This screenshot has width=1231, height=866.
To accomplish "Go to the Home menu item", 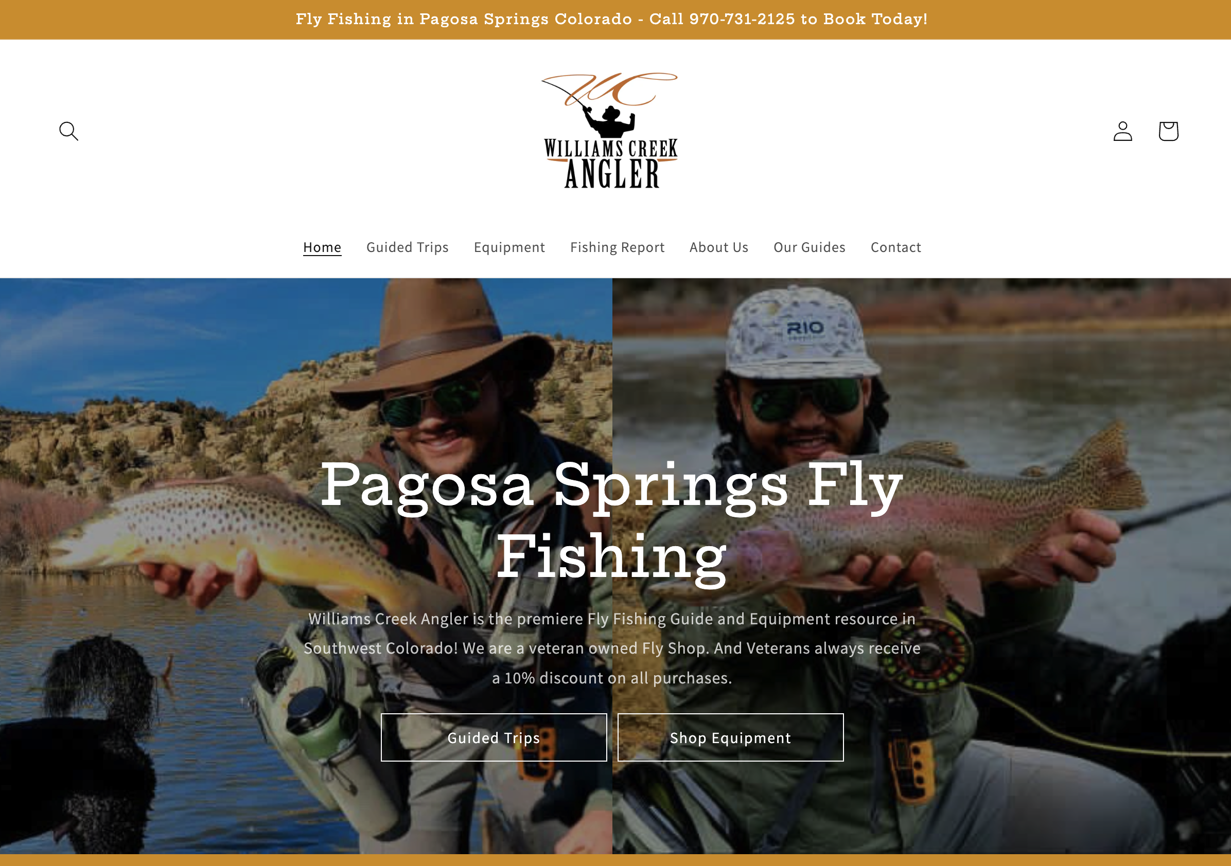I will 322,247.
